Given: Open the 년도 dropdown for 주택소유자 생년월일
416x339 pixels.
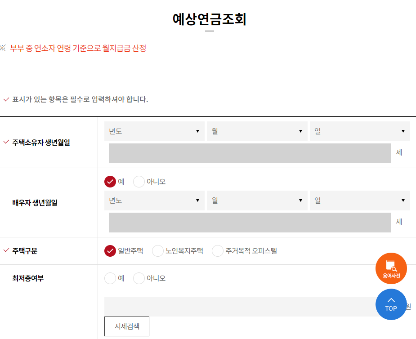Looking at the screenshot, I should click(154, 131).
